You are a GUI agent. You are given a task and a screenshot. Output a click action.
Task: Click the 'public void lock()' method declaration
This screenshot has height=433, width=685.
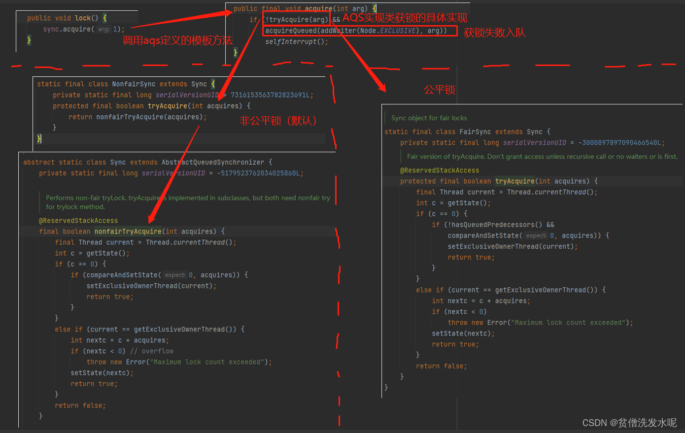(67, 18)
